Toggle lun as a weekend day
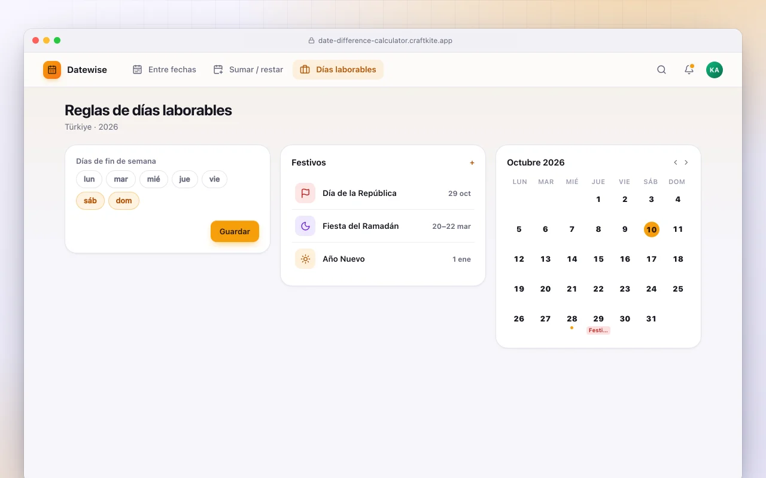Screen dimensions: 766x478 (x=89, y=179)
